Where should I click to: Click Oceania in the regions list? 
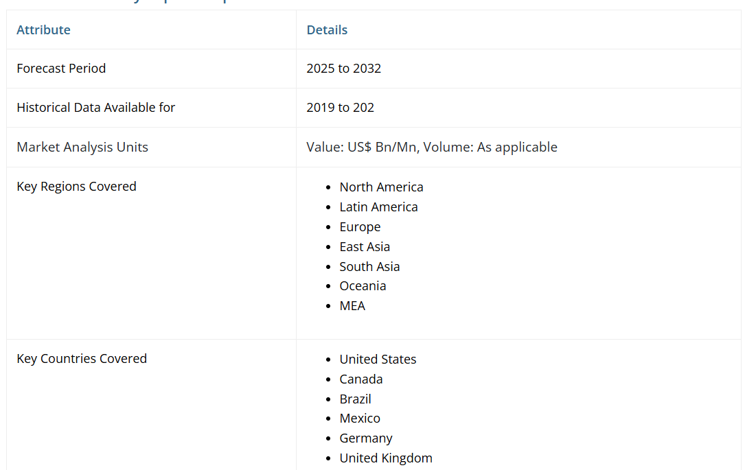tap(363, 286)
